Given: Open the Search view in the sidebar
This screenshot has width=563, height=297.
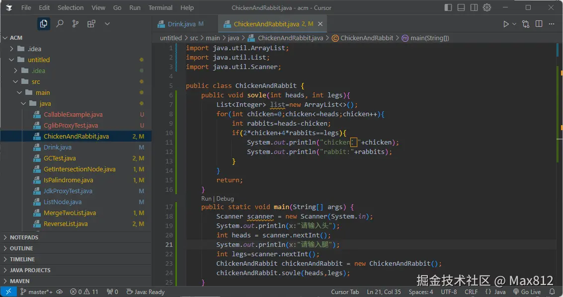Looking at the screenshot, I should (60, 24).
